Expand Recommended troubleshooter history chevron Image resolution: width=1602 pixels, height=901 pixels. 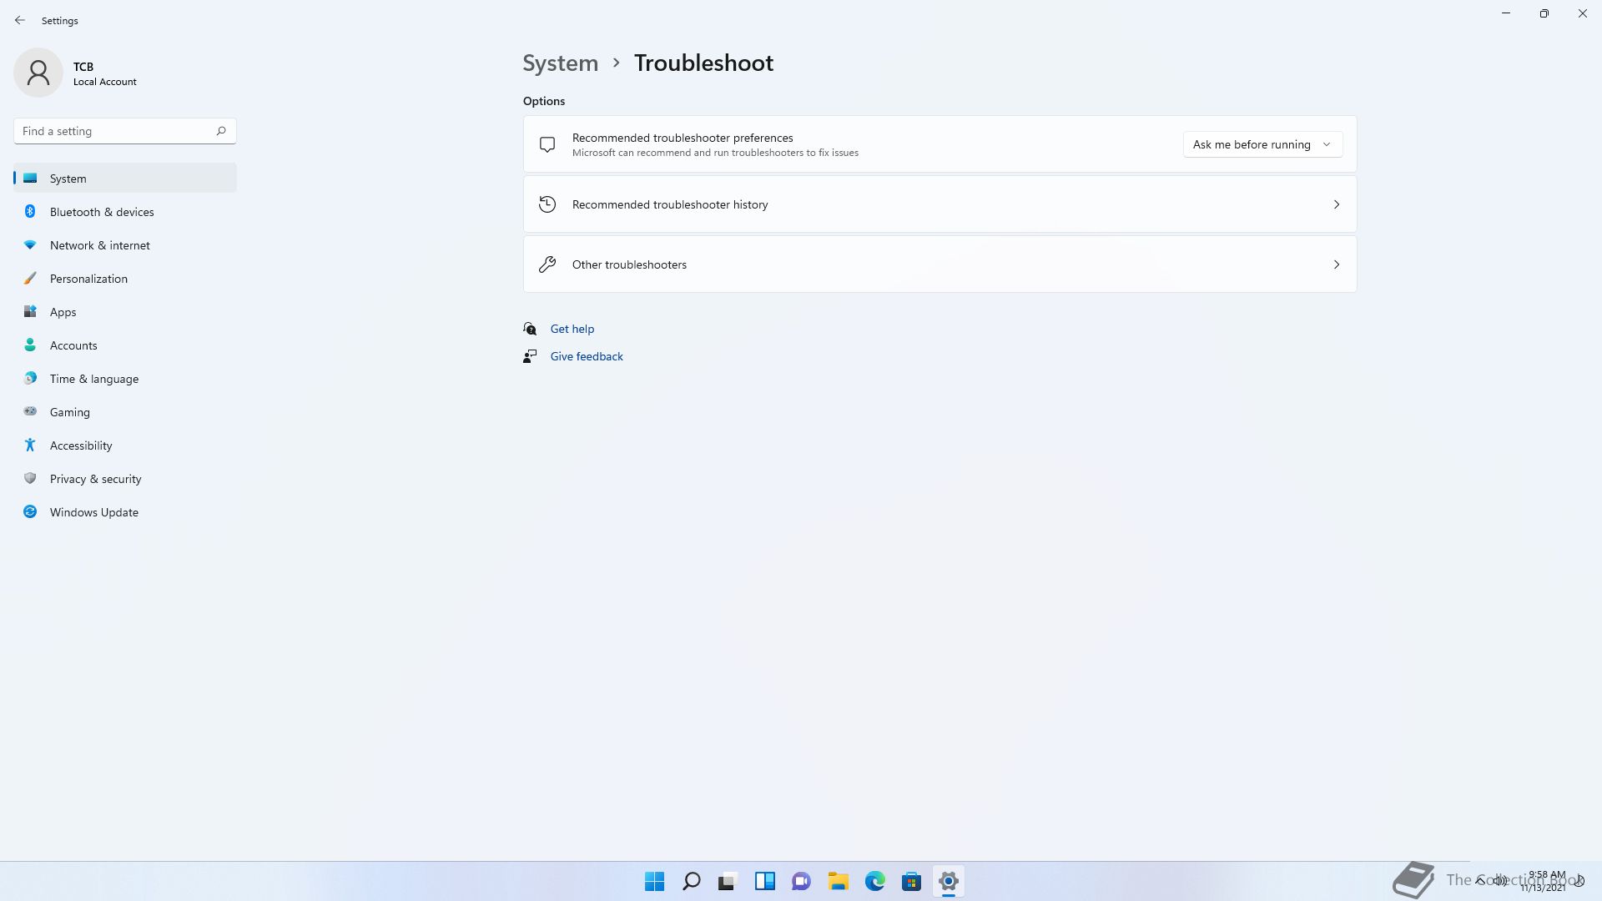(x=1336, y=204)
